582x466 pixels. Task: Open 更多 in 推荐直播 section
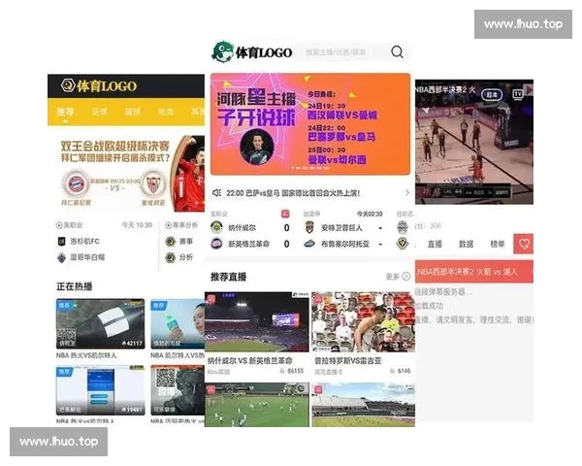pyautogui.click(x=398, y=277)
